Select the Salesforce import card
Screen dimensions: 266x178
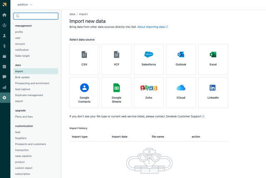(149, 59)
